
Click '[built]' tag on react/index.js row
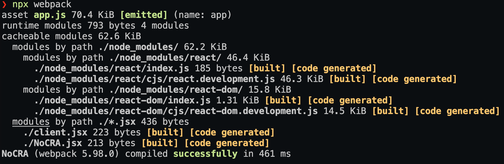pyautogui.click(x=267, y=68)
